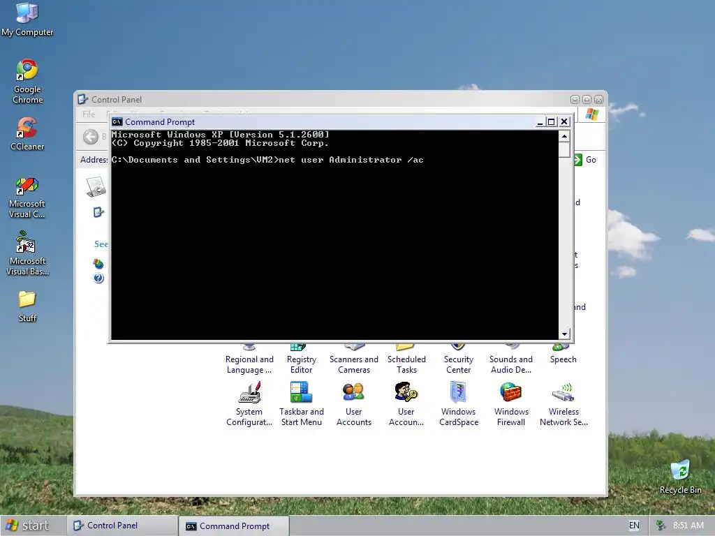Screen dimensions: 715x536
Task: Click the Control Panel Back arrow button
Action: [x=91, y=136]
